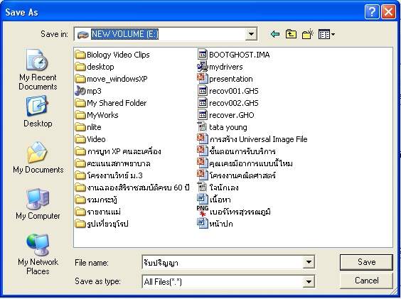
Task: Open My Network Places shortcut
Action: pos(38,254)
